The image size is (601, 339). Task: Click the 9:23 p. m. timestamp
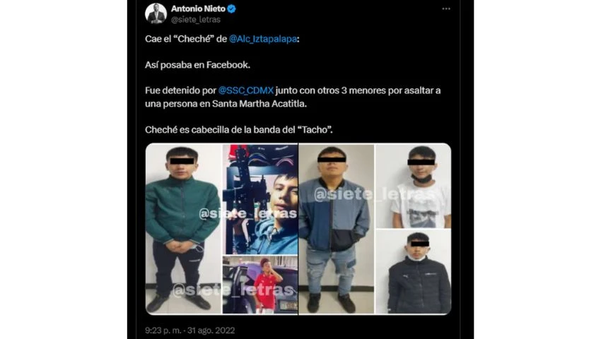point(163,331)
